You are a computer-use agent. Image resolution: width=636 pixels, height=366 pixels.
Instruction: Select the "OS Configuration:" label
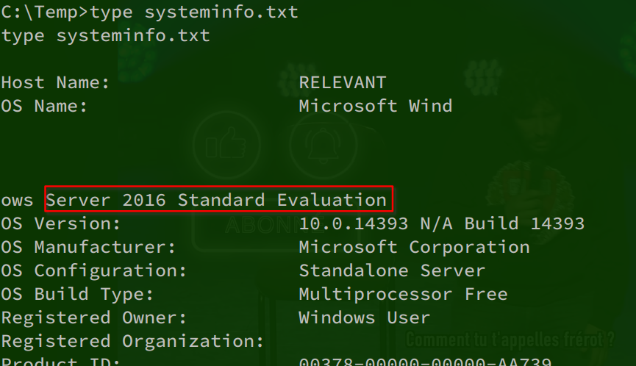pyautogui.click(x=93, y=270)
